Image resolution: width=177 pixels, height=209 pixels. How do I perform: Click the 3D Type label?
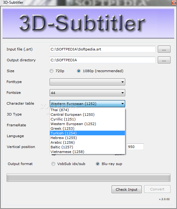pos(14,114)
